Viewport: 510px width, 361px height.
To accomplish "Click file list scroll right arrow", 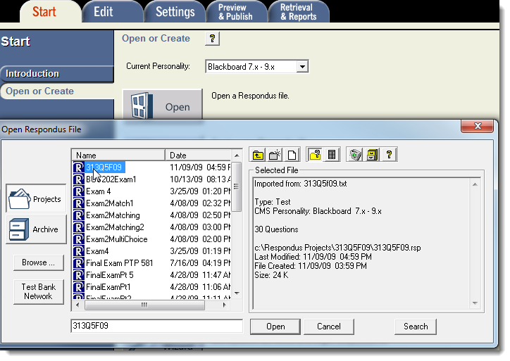I will tap(224, 305).
